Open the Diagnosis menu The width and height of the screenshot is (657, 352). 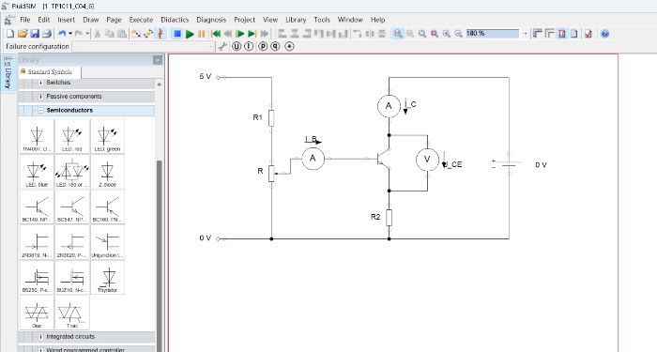[x=211, y=20]
